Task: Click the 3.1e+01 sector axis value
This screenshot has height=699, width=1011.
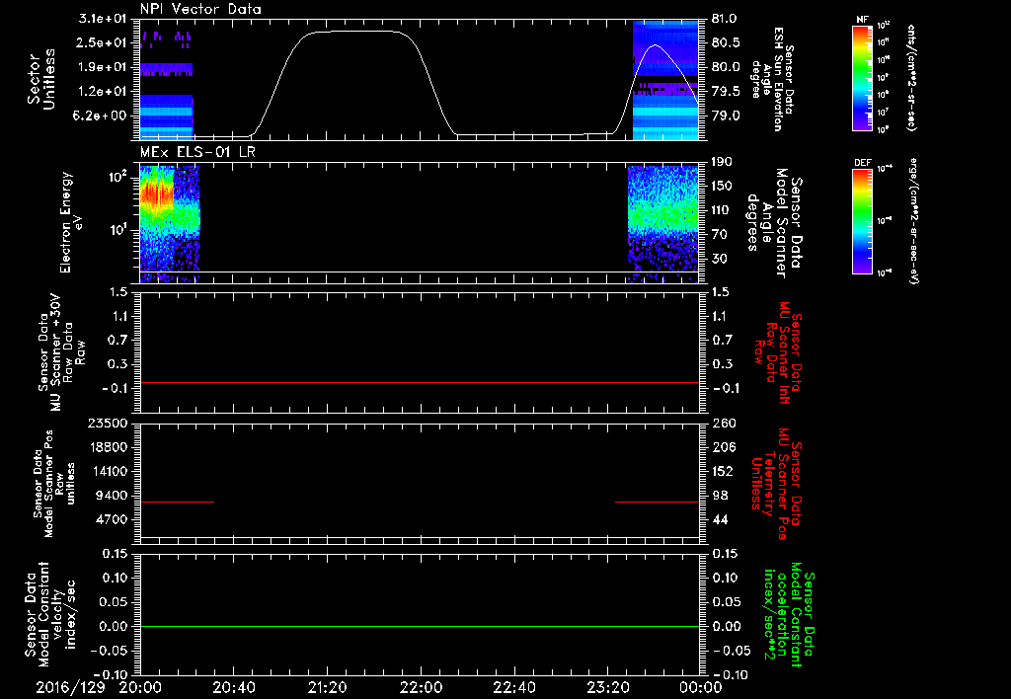Action: [x=102, y=19]
